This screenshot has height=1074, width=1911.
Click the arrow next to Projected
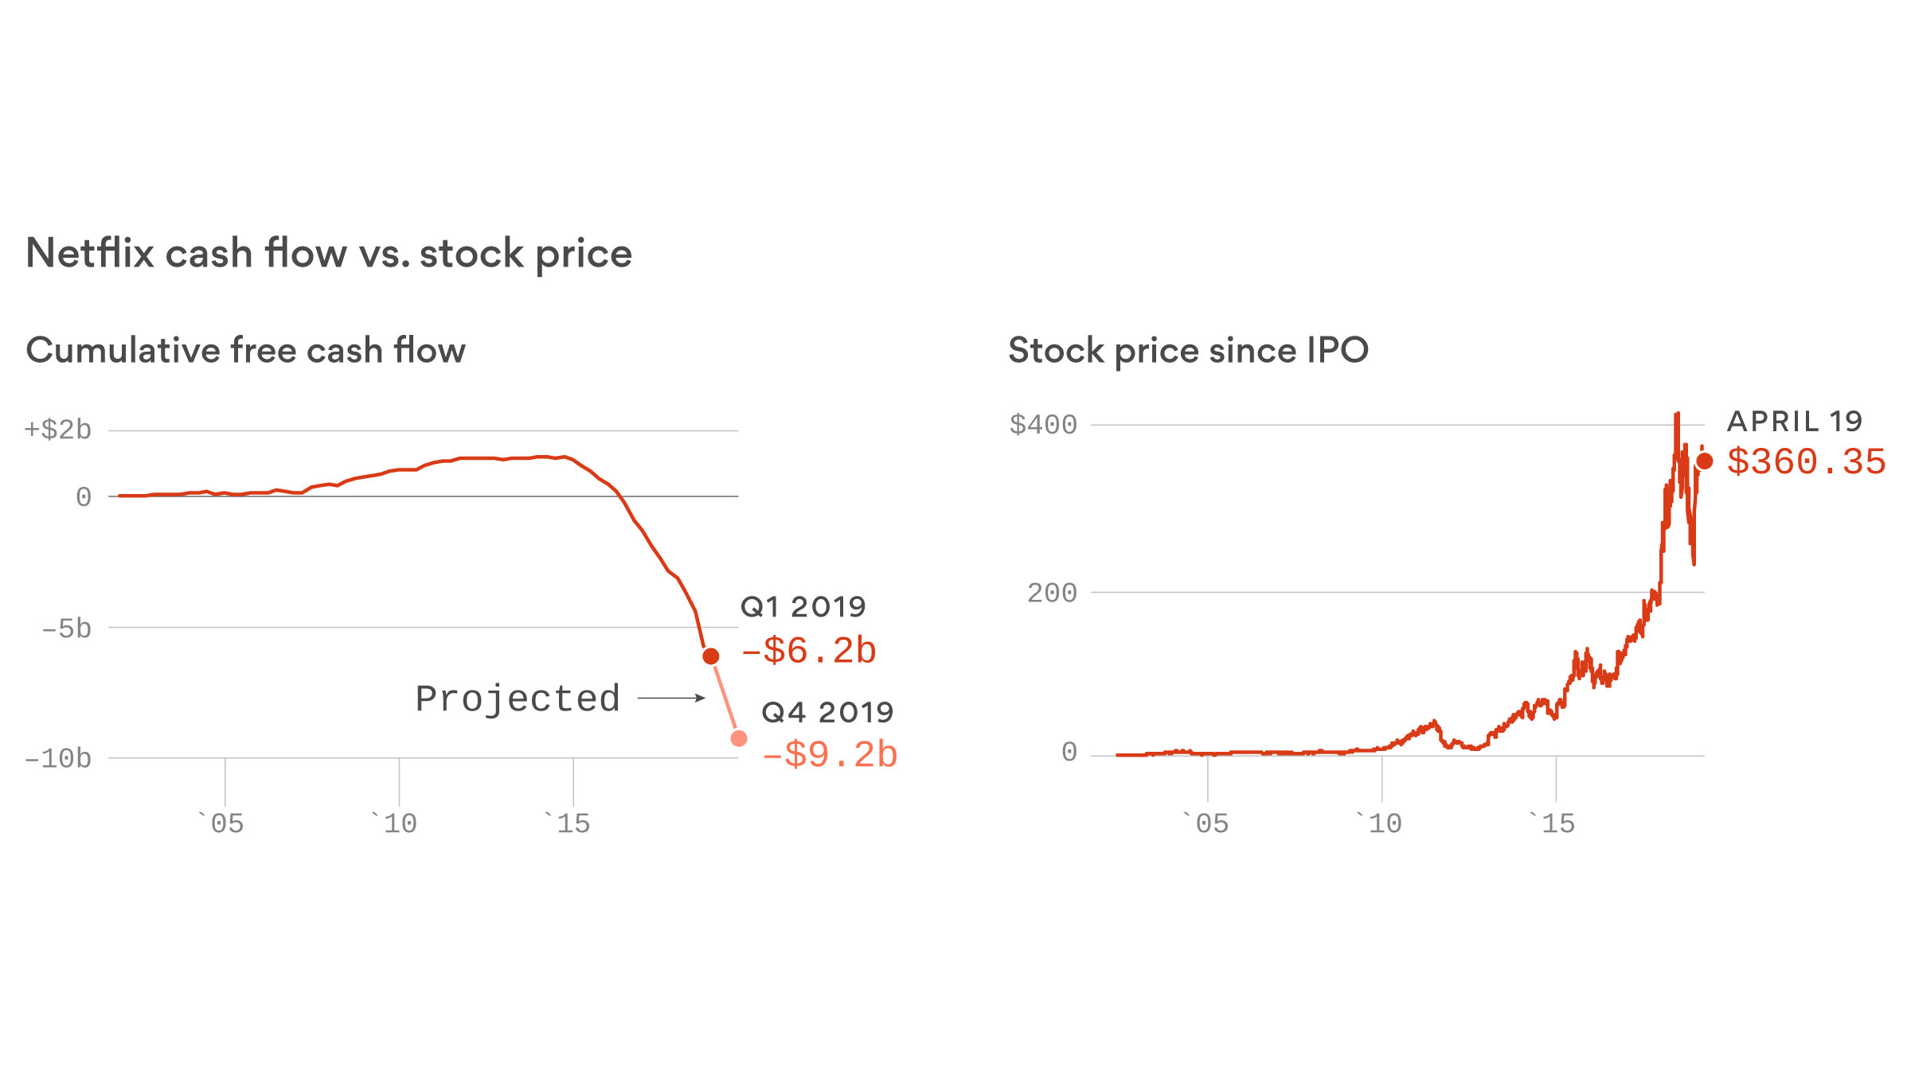click(671, 698)
